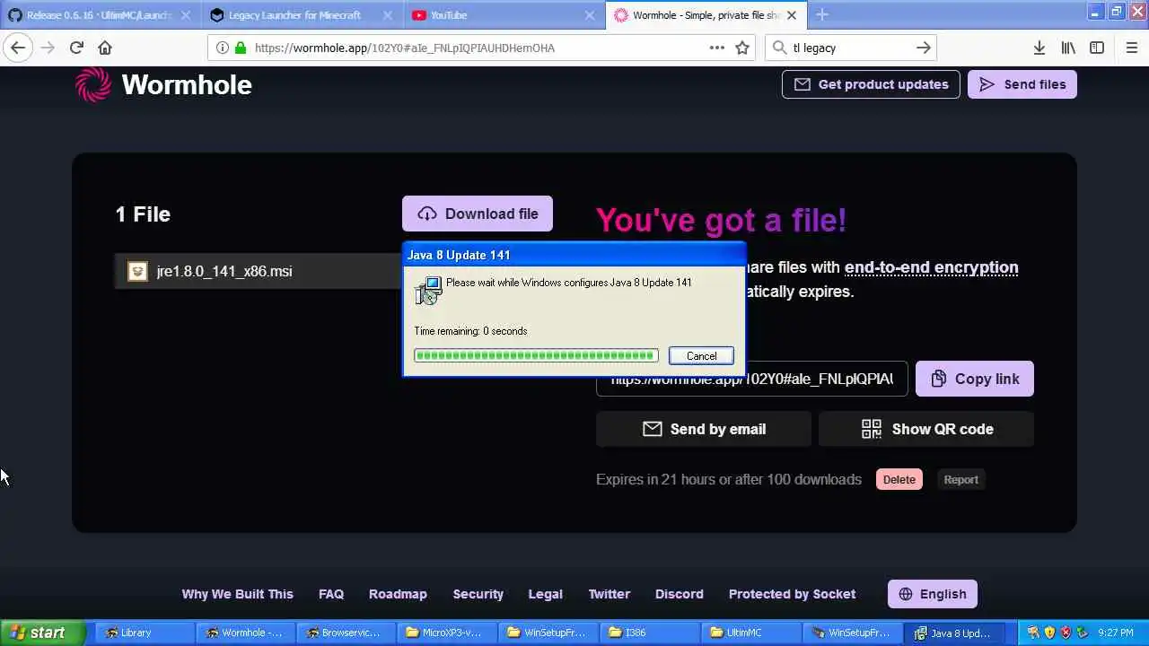Switch to the YouTube tab
This screenshot has width=1149, height=646.
pyautogui.click(x=504, y=14)
